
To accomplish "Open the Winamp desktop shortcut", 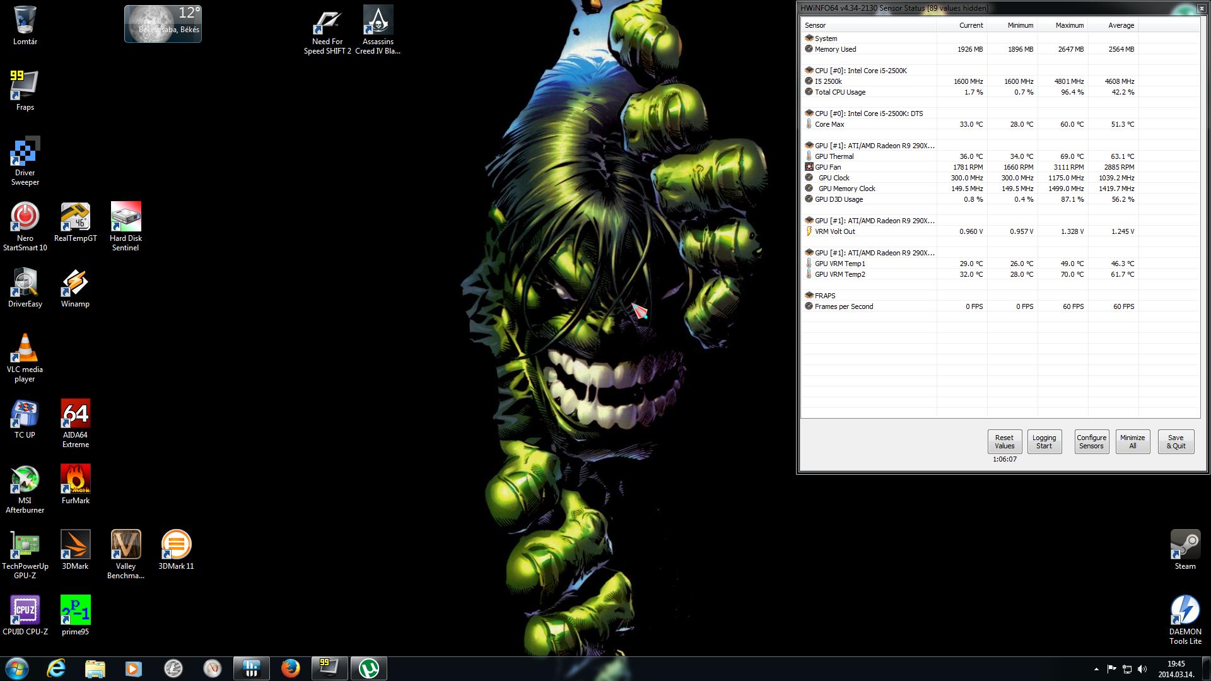I will click(x=75, y=288).
